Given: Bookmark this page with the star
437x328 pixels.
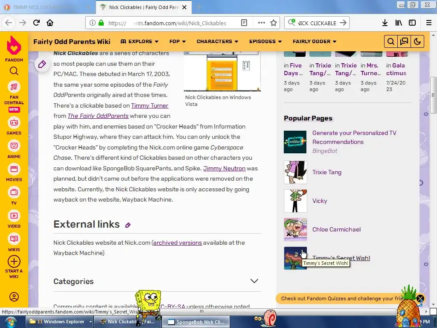Looking at the screenshot, I should pyautogui.click(x=274, y=23).
